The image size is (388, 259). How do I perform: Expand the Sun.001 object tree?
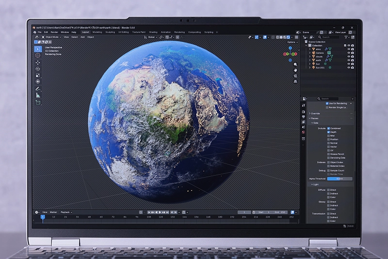(310, 68)
